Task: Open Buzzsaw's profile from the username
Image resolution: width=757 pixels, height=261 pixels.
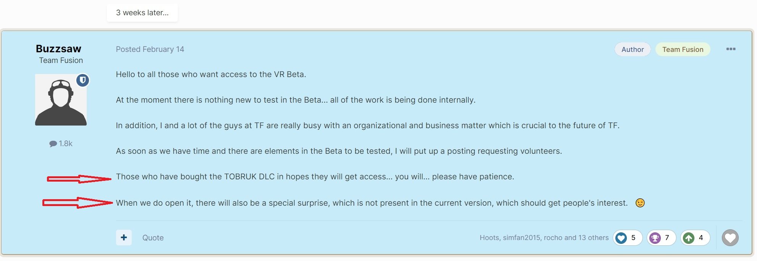Action: [x=58, y=49]
